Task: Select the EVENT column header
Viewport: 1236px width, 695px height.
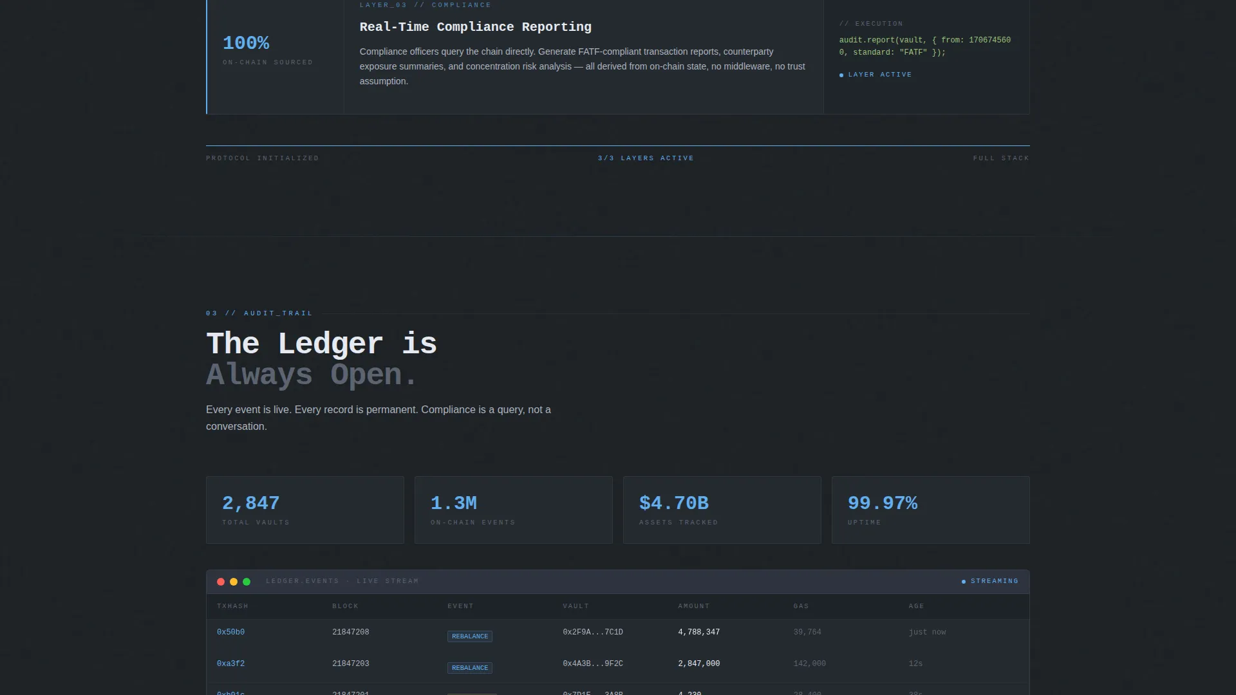Action: [x=460, y=606]
